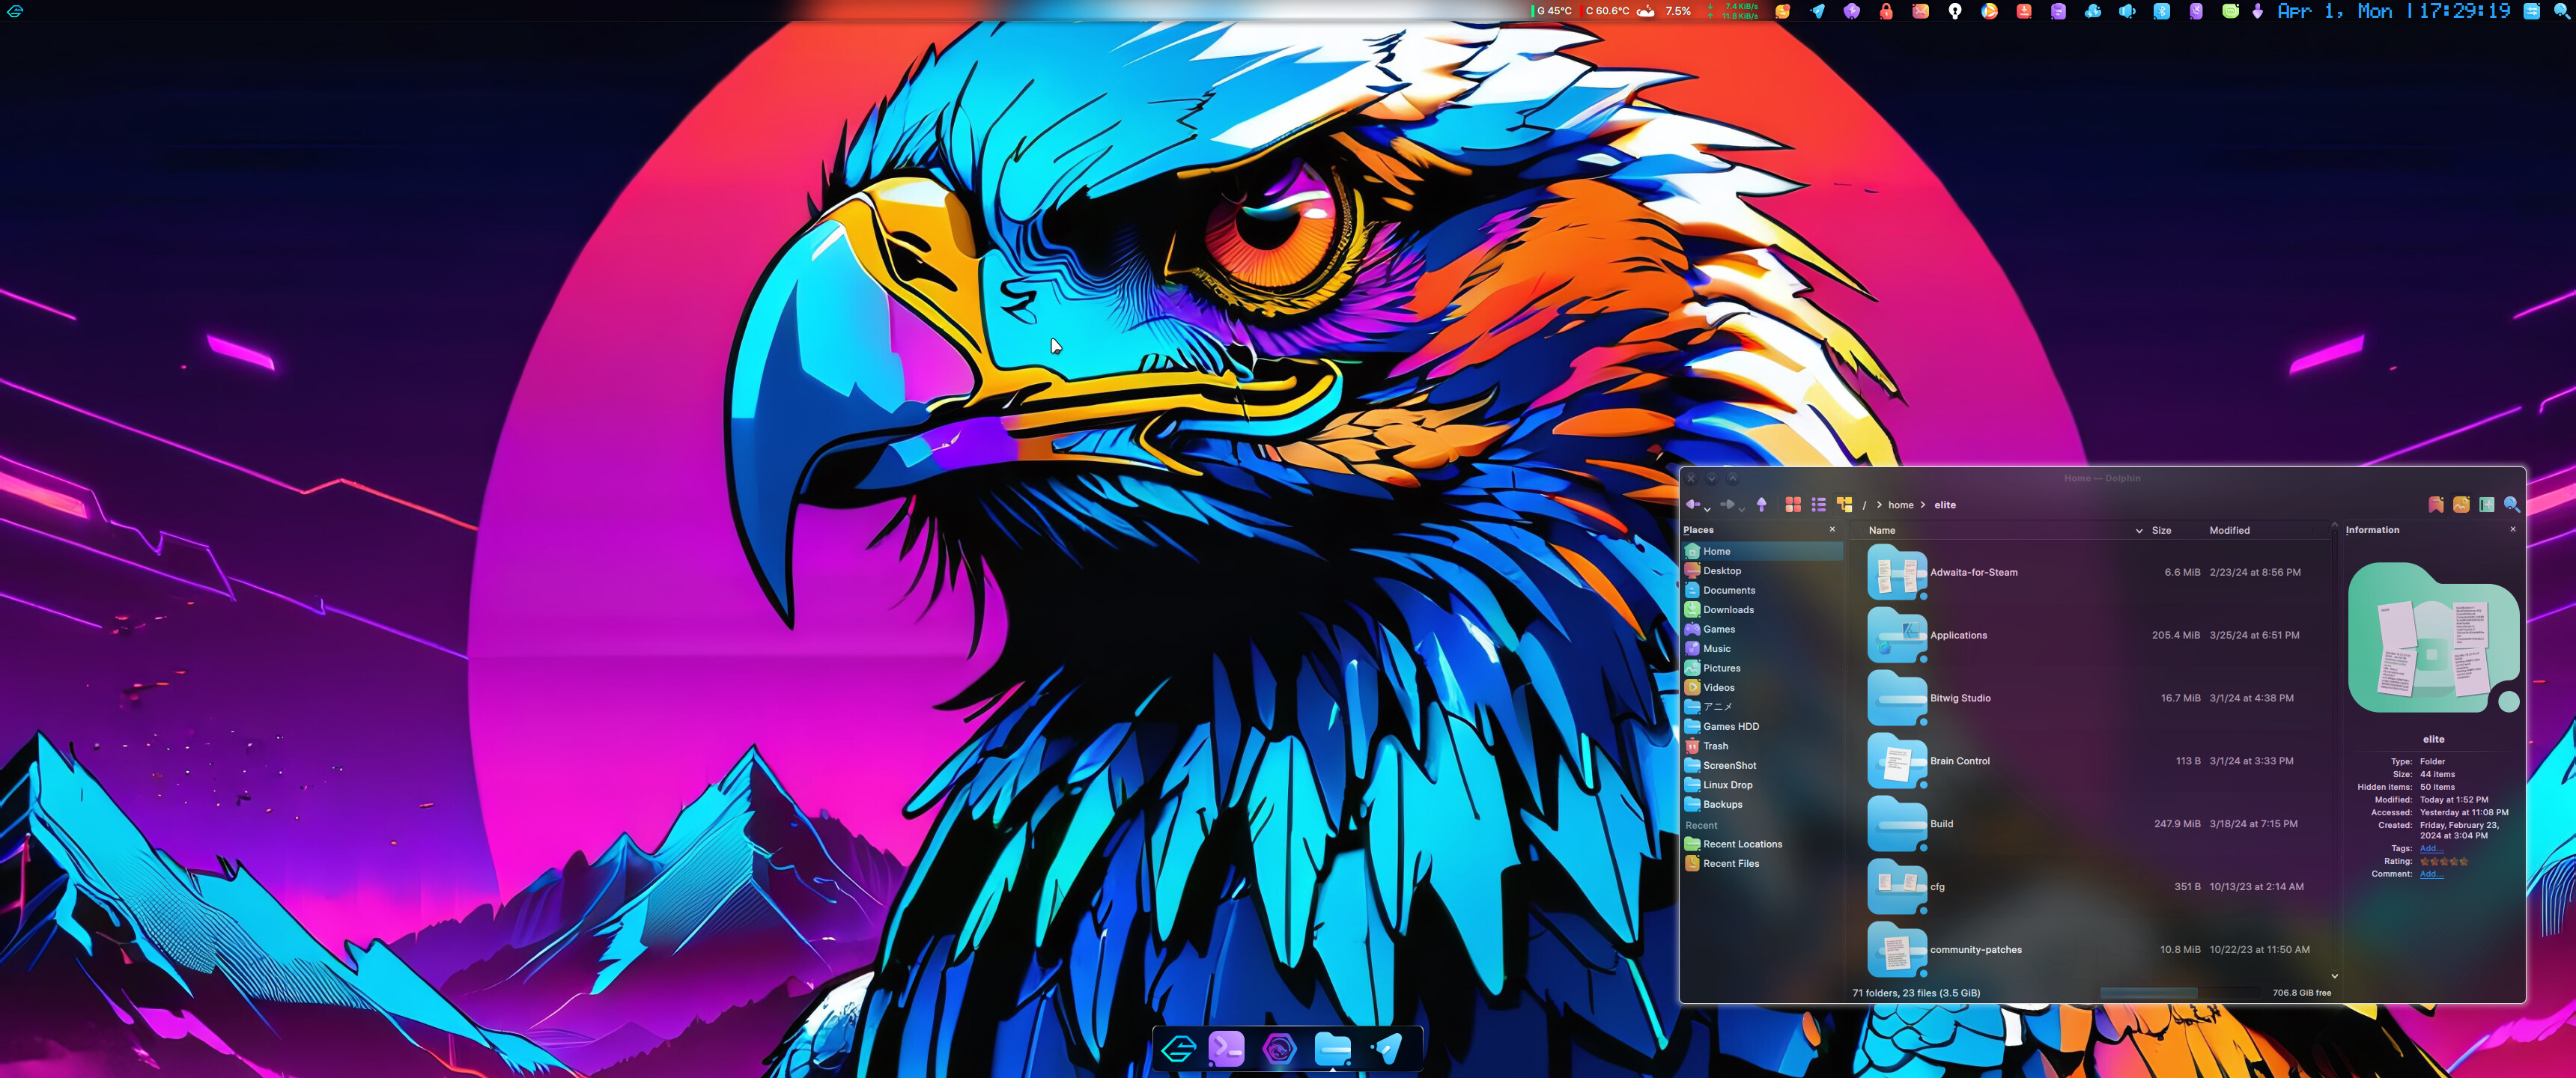The image size is (2576, 1078).
Task: Select the Bitwig Studio folder icon
Action: point(1897,699)
